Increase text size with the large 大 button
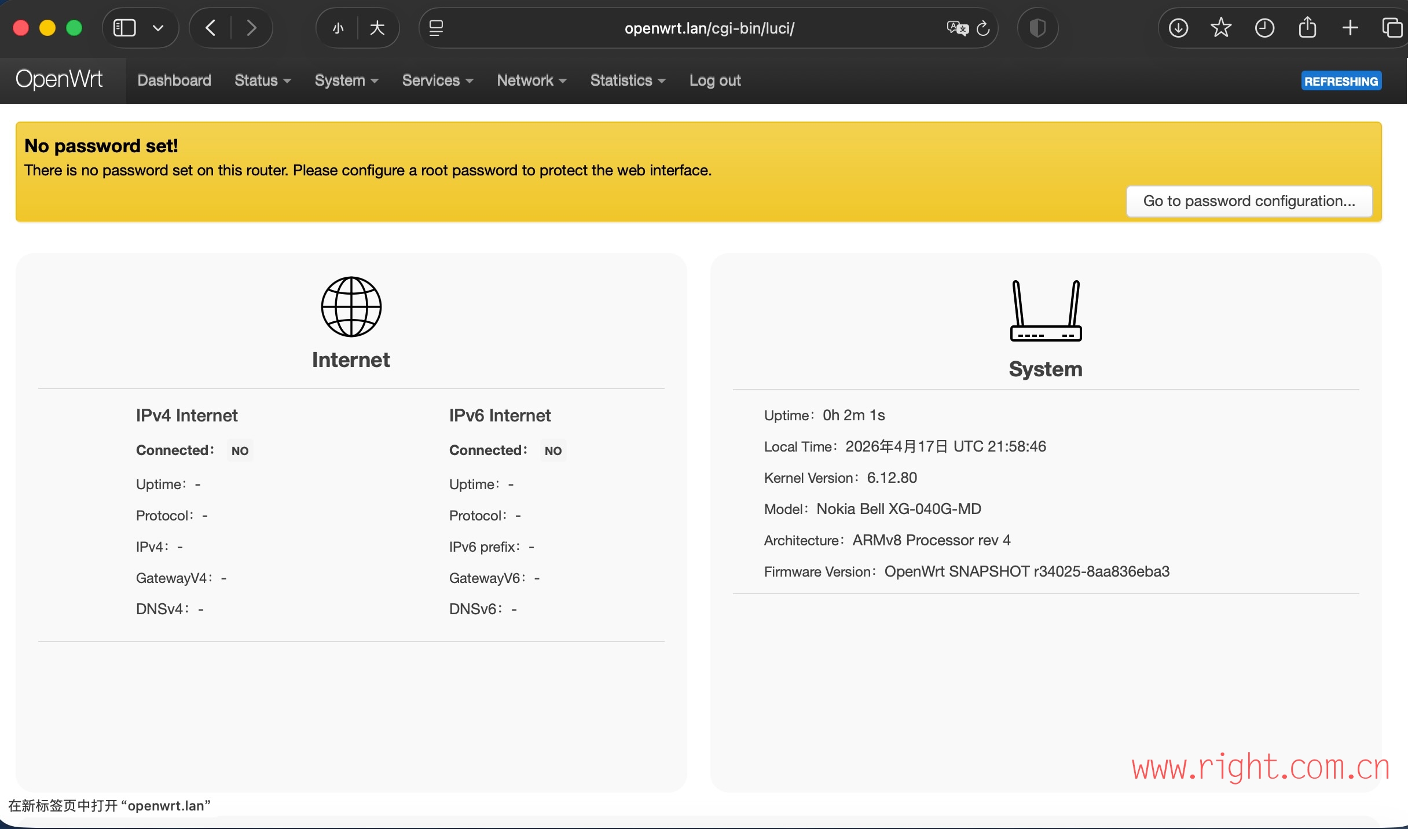Screen dimensions: 1408x829 coord(377,28)
